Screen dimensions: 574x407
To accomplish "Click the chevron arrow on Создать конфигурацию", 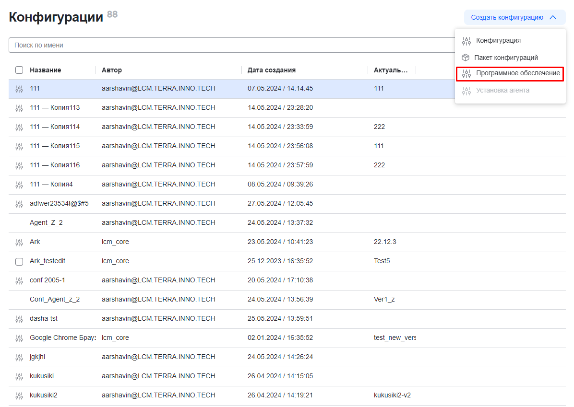I will pyautogui.click(x=553, y=17).
